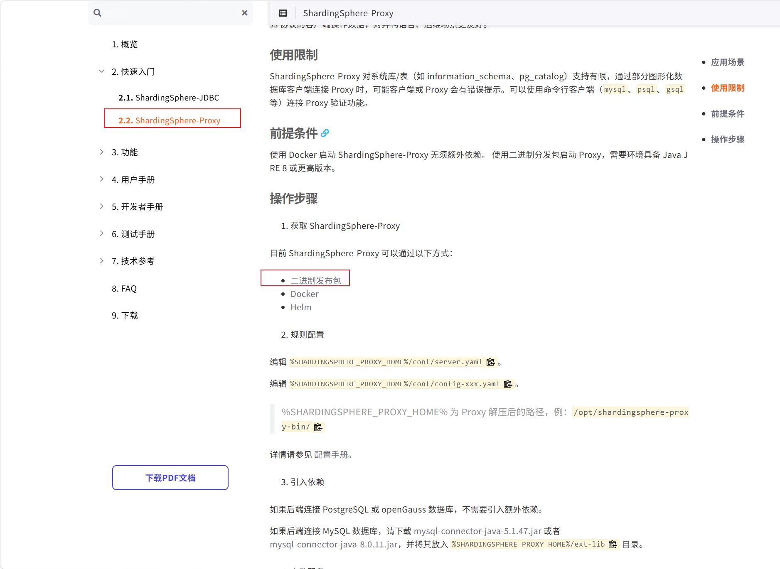Open the 9. 下载 page
Viewport: 780px width, 569px height.
point(125,316)
